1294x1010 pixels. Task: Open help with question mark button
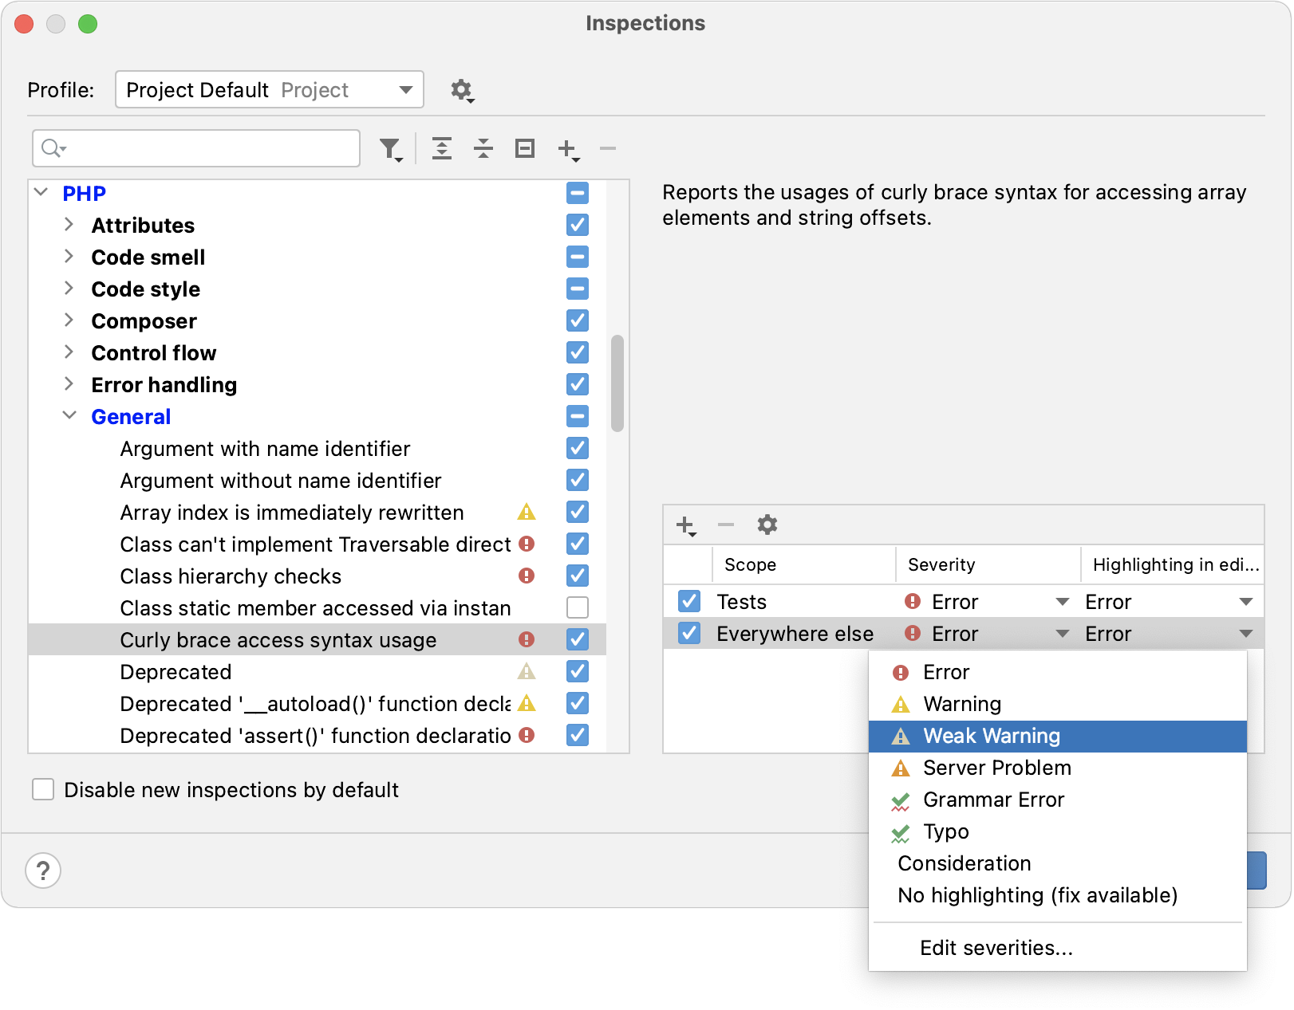click(43, 870)
